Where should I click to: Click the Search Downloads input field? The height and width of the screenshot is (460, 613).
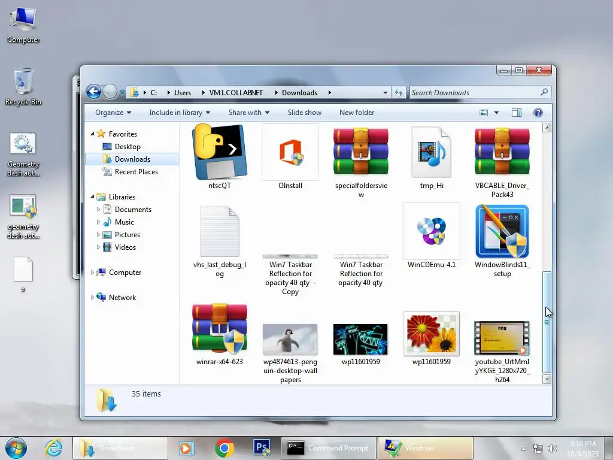pyautogui.click(x=475, y=93)
